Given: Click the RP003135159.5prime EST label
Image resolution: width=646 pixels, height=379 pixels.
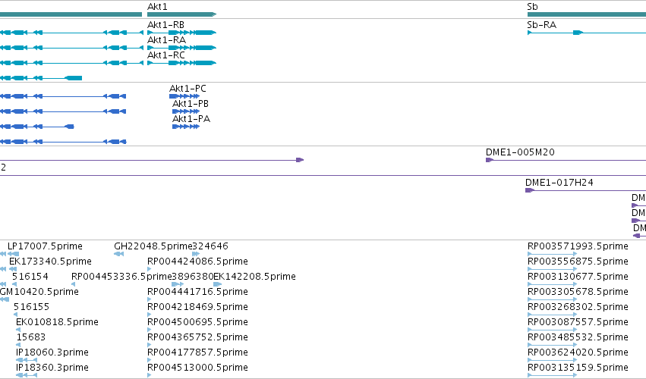Looking at the screenshot, I should coord(578,368).
